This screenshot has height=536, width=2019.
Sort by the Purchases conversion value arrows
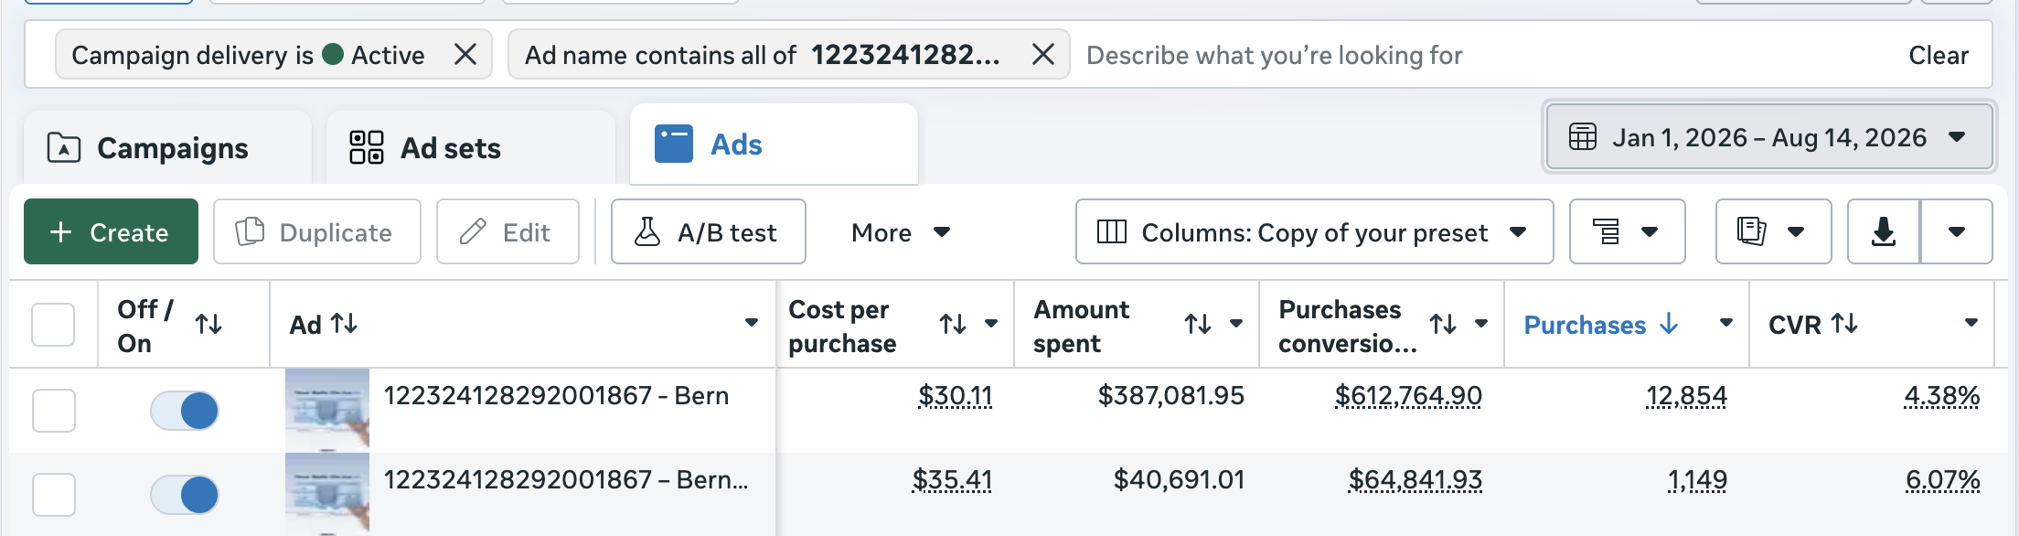coord(1443,324)
